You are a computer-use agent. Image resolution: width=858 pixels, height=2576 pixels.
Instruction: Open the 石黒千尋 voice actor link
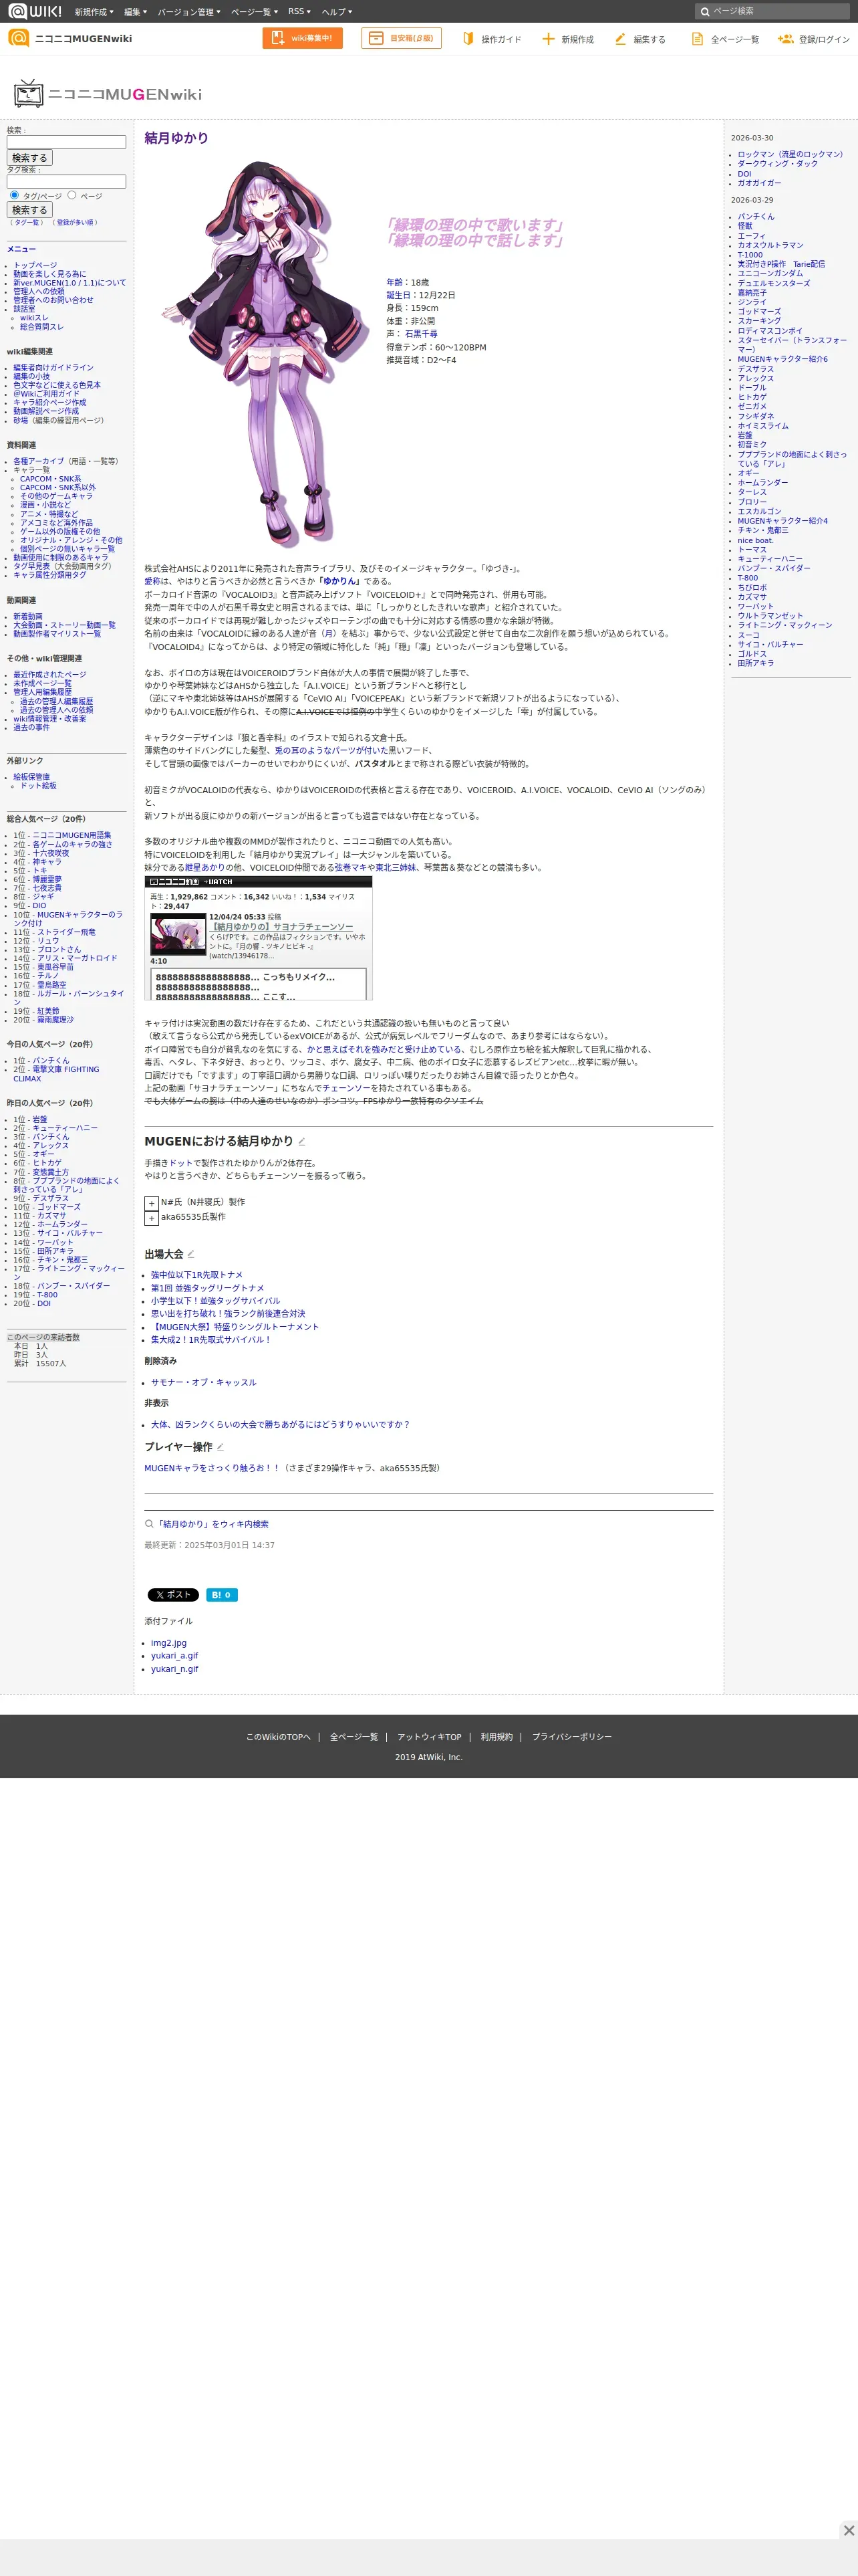click(x=420, y=334)
